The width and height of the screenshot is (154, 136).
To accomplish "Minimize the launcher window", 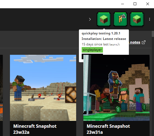I will 123,4.
